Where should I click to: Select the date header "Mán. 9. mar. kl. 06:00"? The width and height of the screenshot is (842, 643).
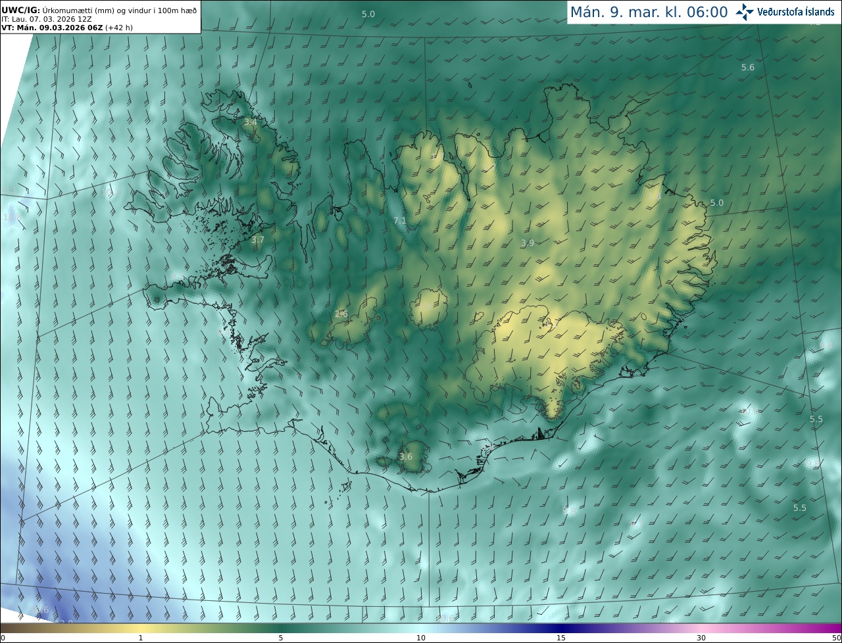pyautogui.click(x=649, y=12)
